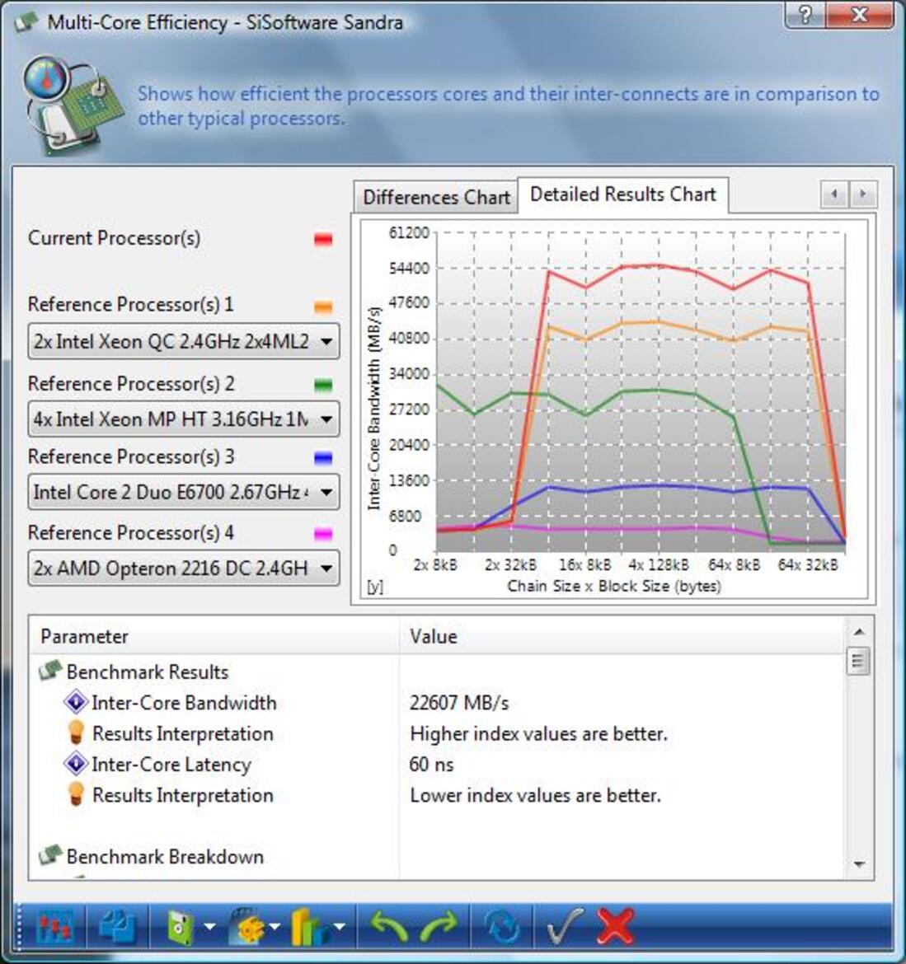Click the bar chart toolbar icon
This screenshot has height=964, width=906.
tap(309, 925)
